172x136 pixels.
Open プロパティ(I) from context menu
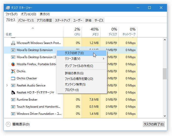82,90
